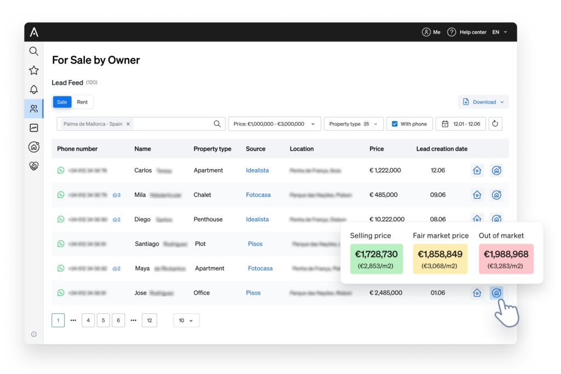Click valuation icon in Carlos row

coord(496,170)
